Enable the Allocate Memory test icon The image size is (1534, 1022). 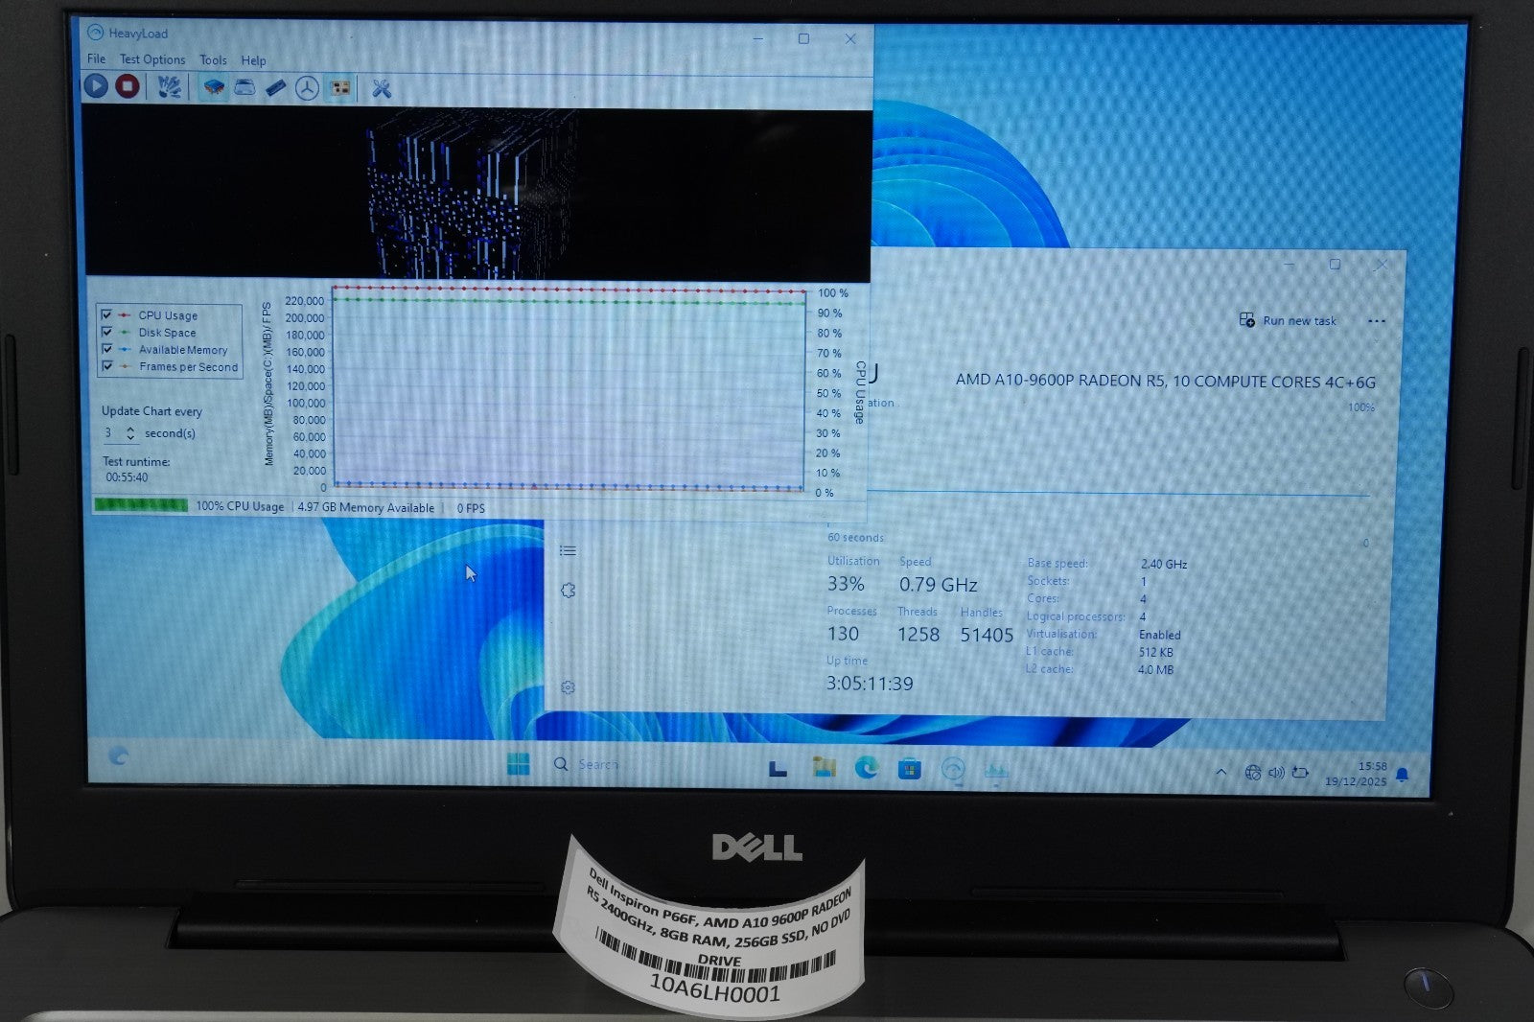276,88
